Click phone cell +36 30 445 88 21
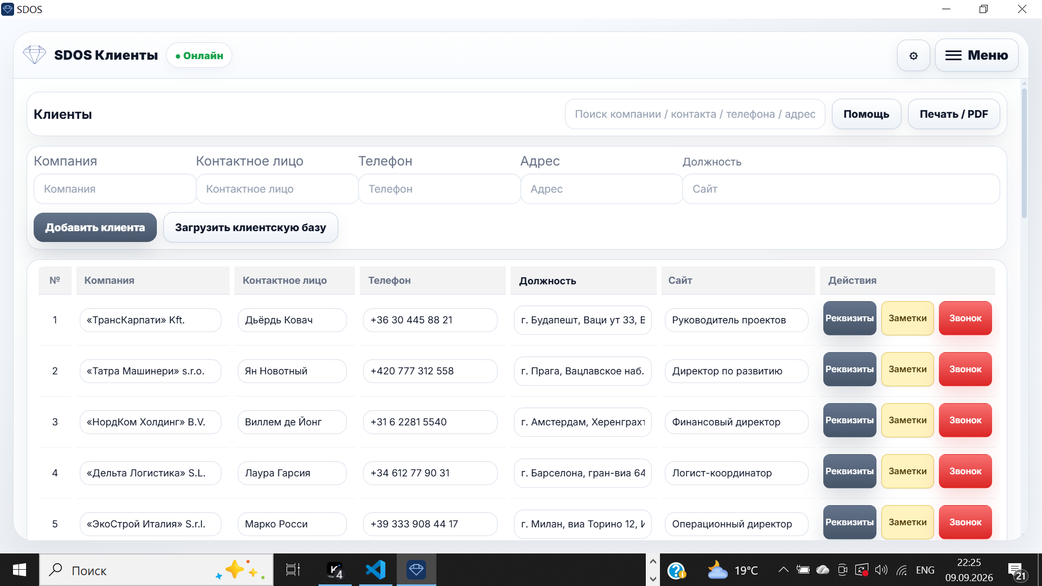The width and height of the screenshot is (1042, 586). click(x=430, y=320)
